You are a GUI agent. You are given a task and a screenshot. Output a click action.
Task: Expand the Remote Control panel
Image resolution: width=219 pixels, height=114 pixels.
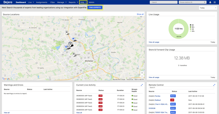click(x=214, y=85)
